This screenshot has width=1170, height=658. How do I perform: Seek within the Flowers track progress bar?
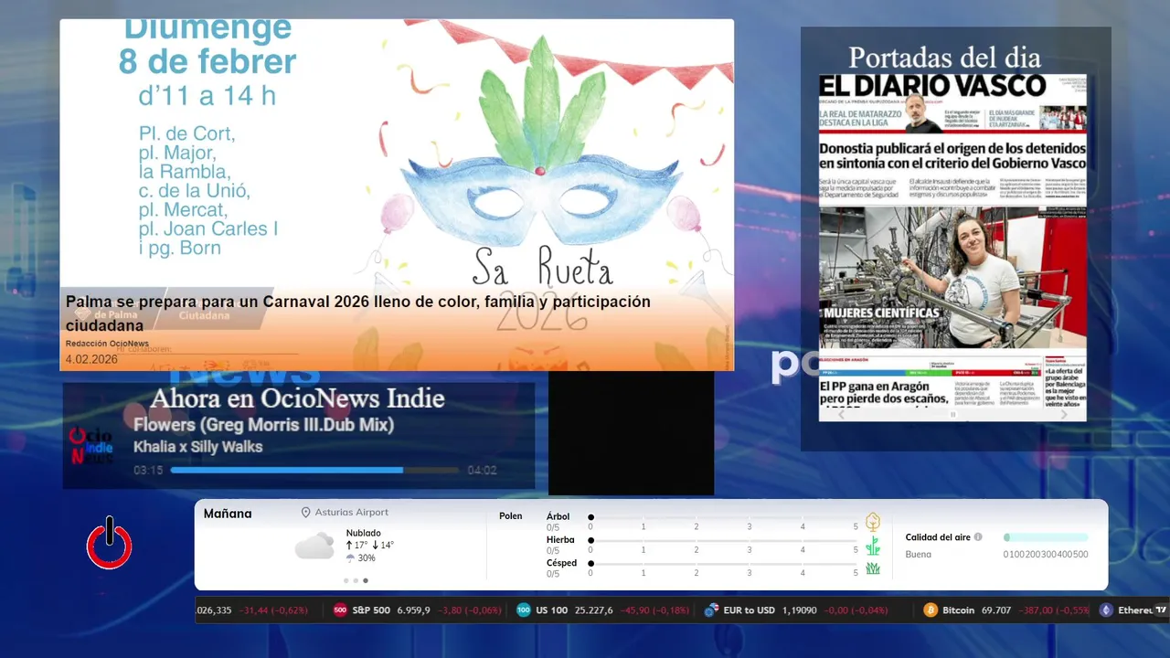[314, 470]
